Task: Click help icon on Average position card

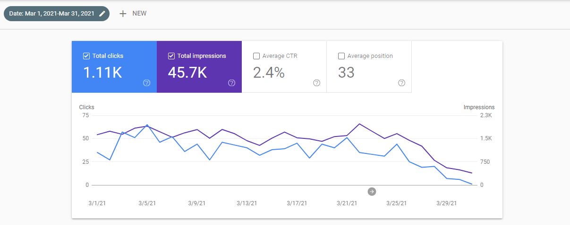Action: (x=401, y=83)
